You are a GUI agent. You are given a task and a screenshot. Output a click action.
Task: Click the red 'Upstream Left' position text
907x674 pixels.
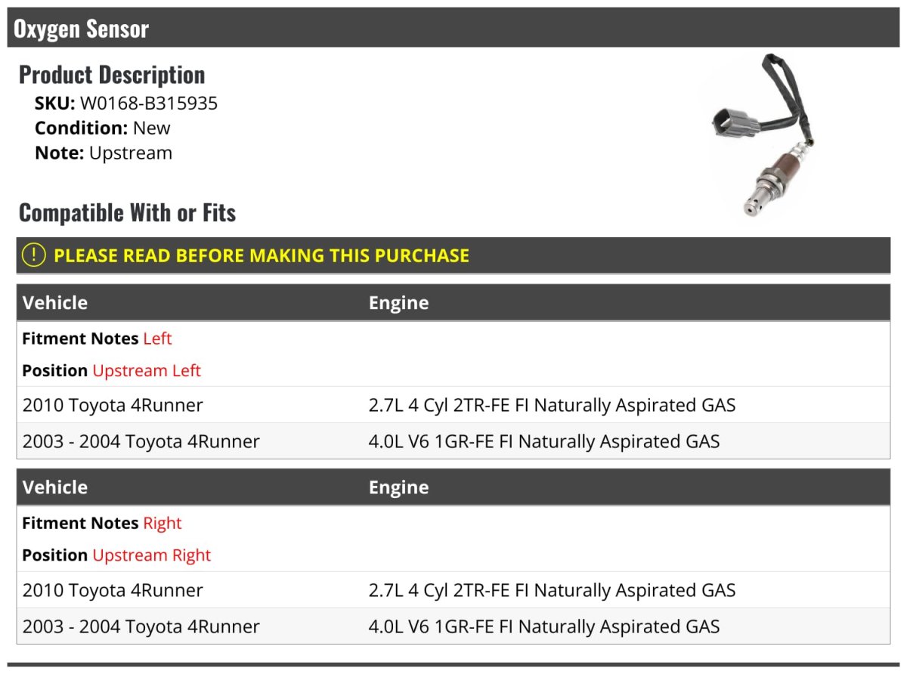(147, 370)
